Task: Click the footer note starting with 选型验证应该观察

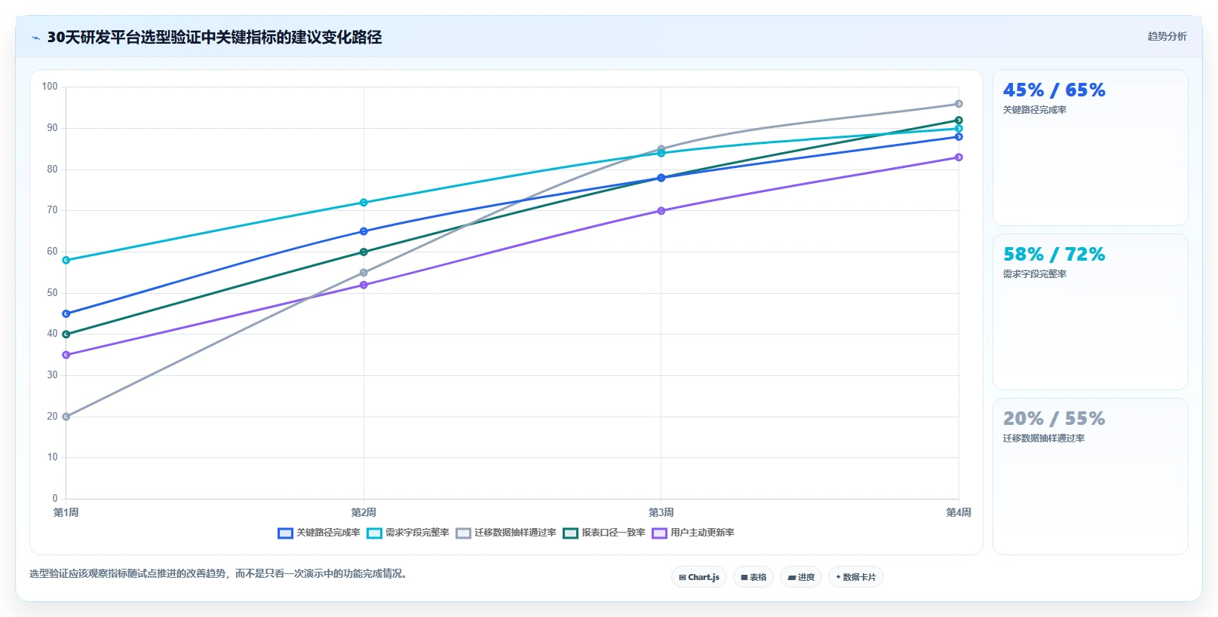Action: point(220,573)
